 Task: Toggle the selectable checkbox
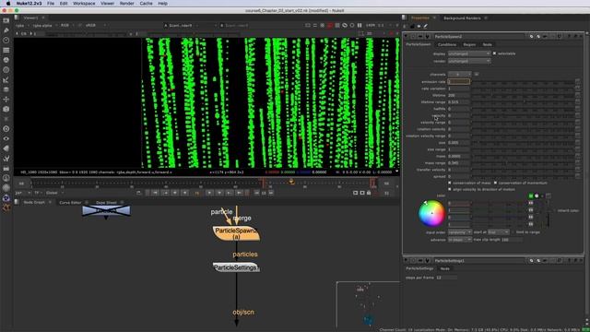coord(494,53)
